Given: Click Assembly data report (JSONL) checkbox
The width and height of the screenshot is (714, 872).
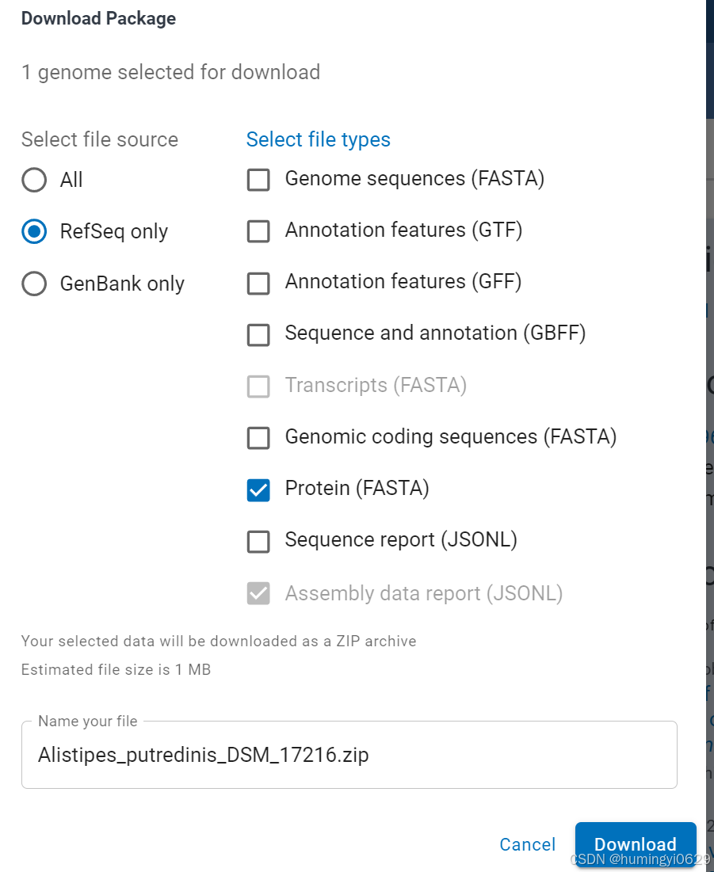Looking at the screenshot, I should pyautogui.click(x=258, y=593).
